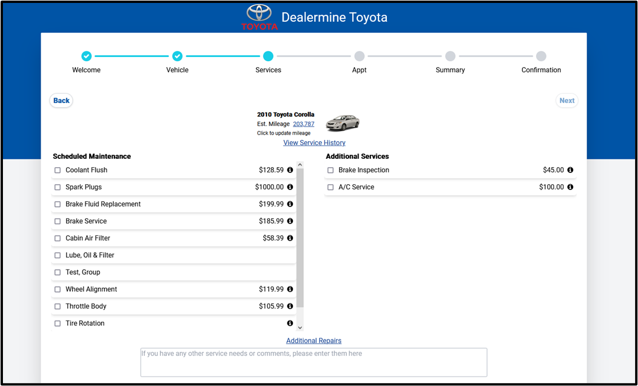Click the scroll up arrow in maintenance list
Screen dimensions: 638x386
point(300,165)
